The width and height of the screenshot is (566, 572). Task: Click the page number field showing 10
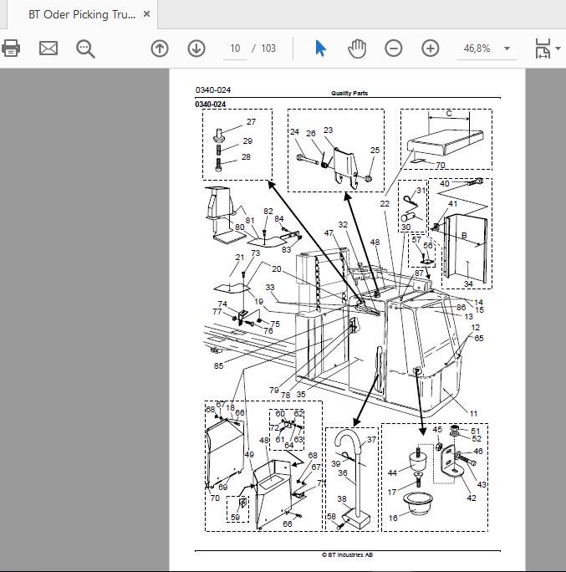(235, 49)
